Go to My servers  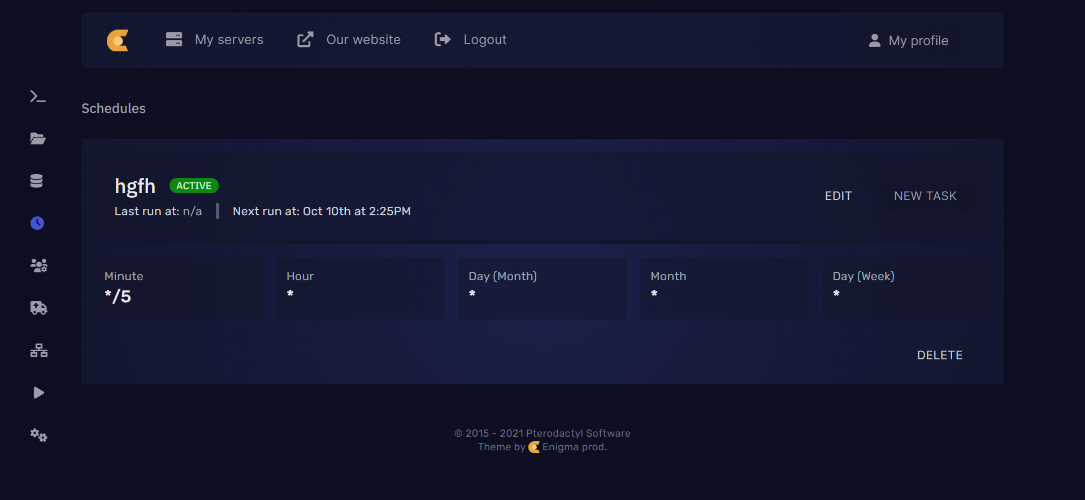215,40
